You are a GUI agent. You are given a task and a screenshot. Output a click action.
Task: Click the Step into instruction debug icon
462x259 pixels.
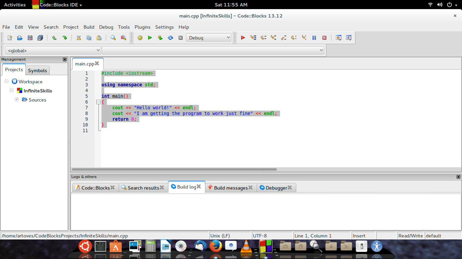[x=304, y=38]
